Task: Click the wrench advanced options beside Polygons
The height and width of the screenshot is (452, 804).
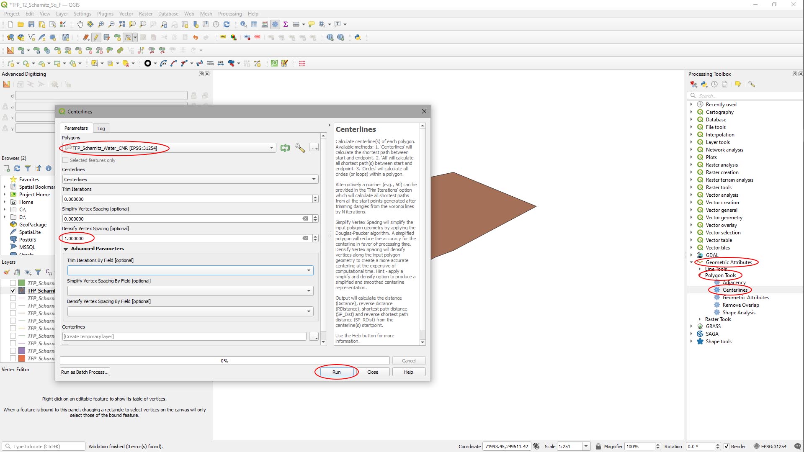Action: (300, 148)
